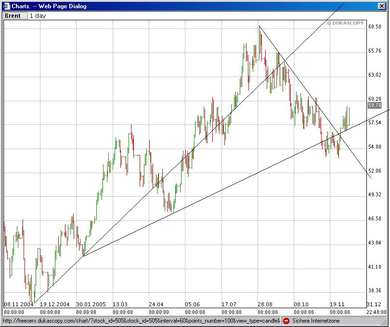
Task: Click the freeserv.dukascopy.com URL in status bar
Action: point(141,321)
